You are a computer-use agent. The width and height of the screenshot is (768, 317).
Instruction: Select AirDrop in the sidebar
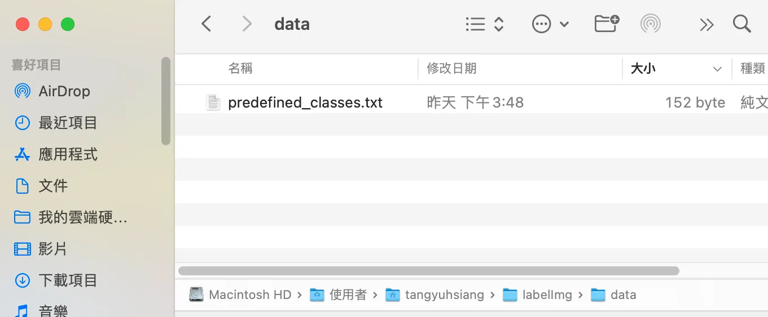[64, 91]
